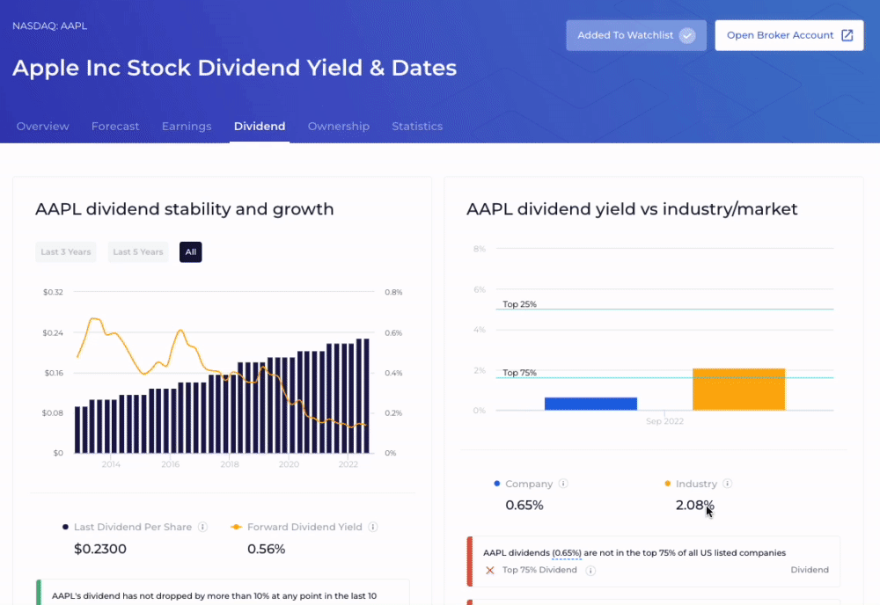Click the 0.56% forward yield value
Viewport: 880px width, 605px height.
click(x=266, y=549)
